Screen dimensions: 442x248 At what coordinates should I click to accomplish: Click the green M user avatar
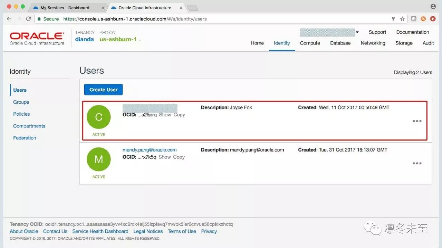tap(99, 159)
